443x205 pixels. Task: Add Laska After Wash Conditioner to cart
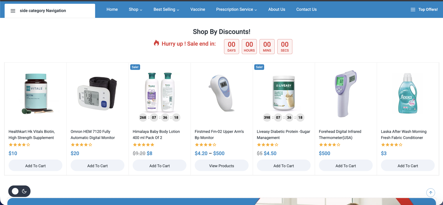click(x=408, y=166)
